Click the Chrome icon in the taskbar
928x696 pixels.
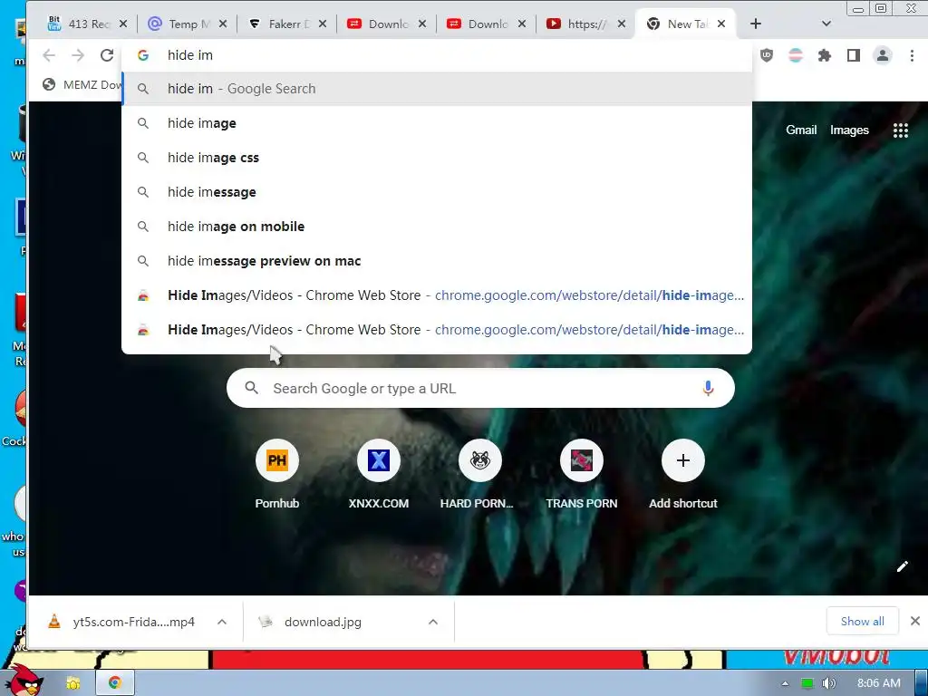click(115, 683)
